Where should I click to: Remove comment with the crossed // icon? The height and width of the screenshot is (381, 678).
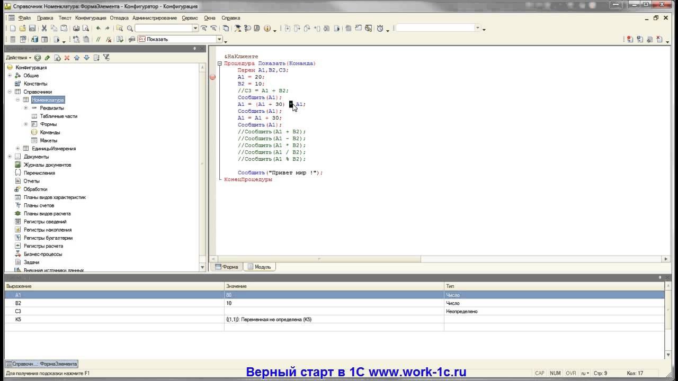tap(109, 39)
